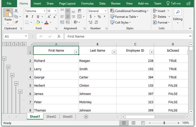Image resolution: width=196 pixels, height=127 pixels.
Task: Click Delete cells button
Action: tap(160, 17)
